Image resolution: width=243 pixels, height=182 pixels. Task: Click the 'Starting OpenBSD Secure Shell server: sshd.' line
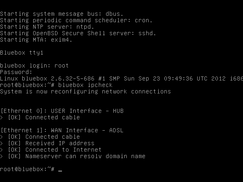tap(78, 33)
